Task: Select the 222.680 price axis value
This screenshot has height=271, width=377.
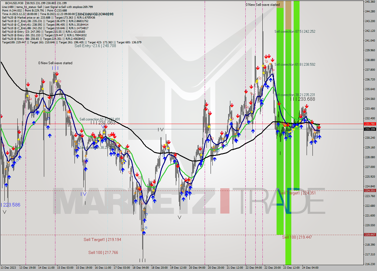Action: pos(370,206)
